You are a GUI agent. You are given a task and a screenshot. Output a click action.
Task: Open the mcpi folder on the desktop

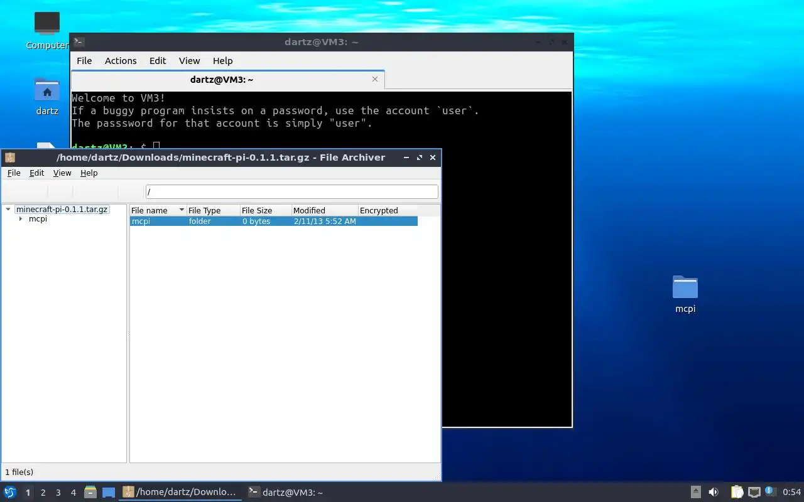click(685, 294)
